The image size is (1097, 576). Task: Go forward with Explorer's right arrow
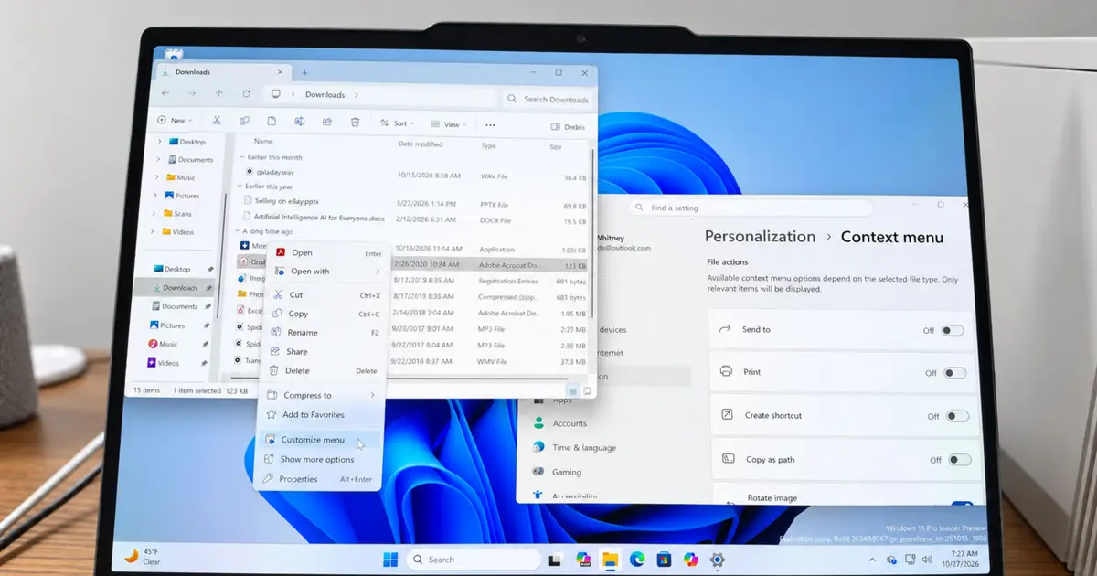coord(191,93)
